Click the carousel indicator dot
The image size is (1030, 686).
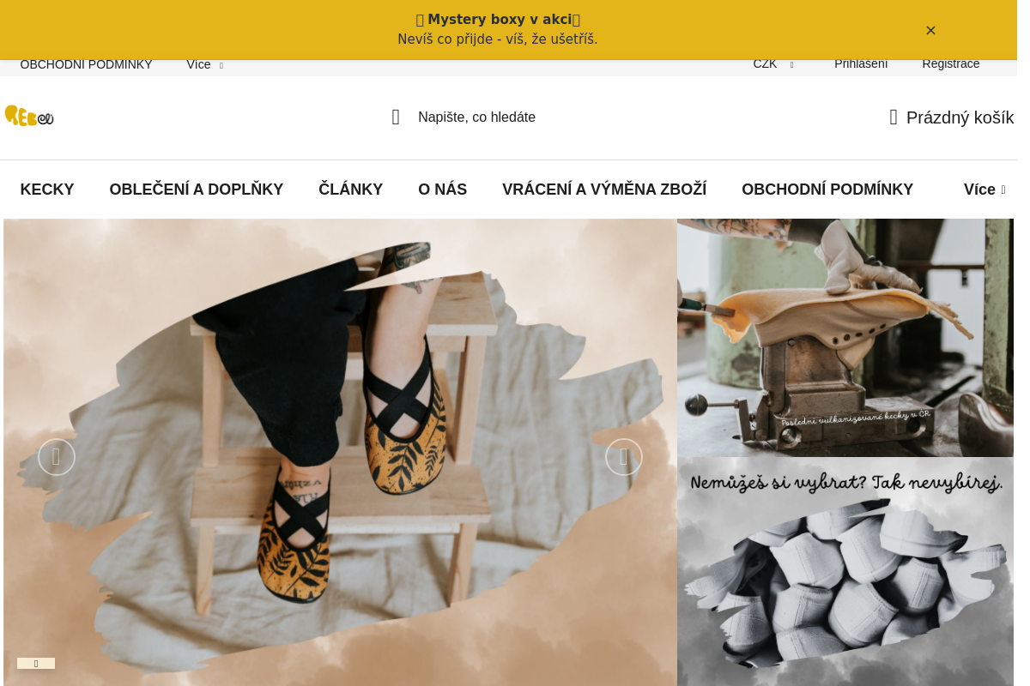pos(36,663)
